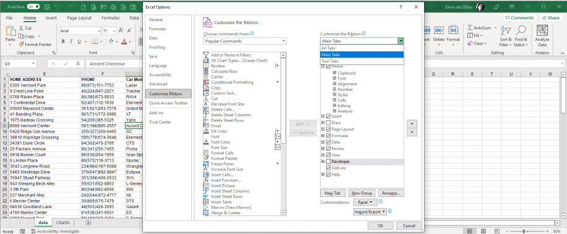Click the Help question mark in dialog
The image size is (567, 234).
click(x=401, y=7)
